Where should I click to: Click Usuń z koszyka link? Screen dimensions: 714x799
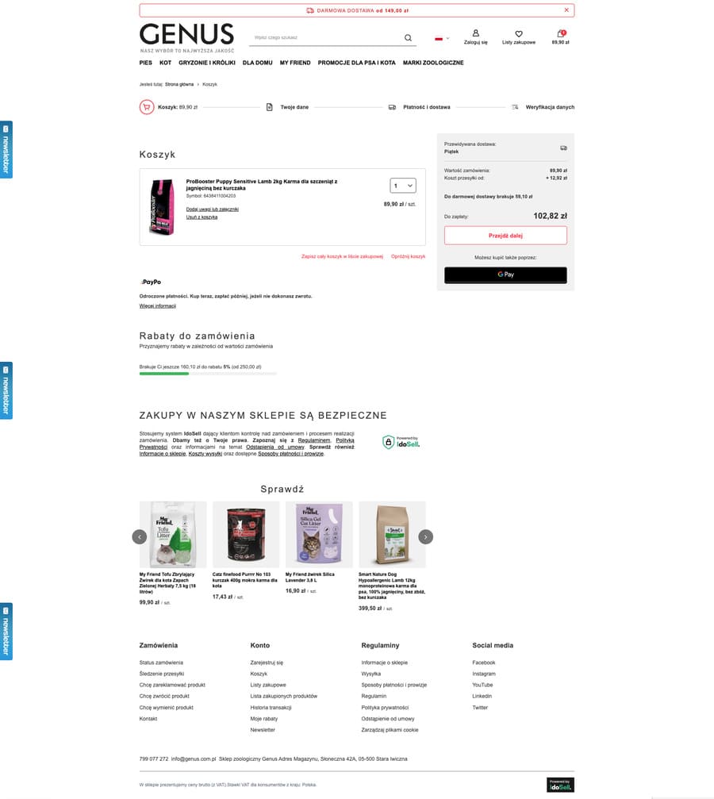tap(202, 217)
